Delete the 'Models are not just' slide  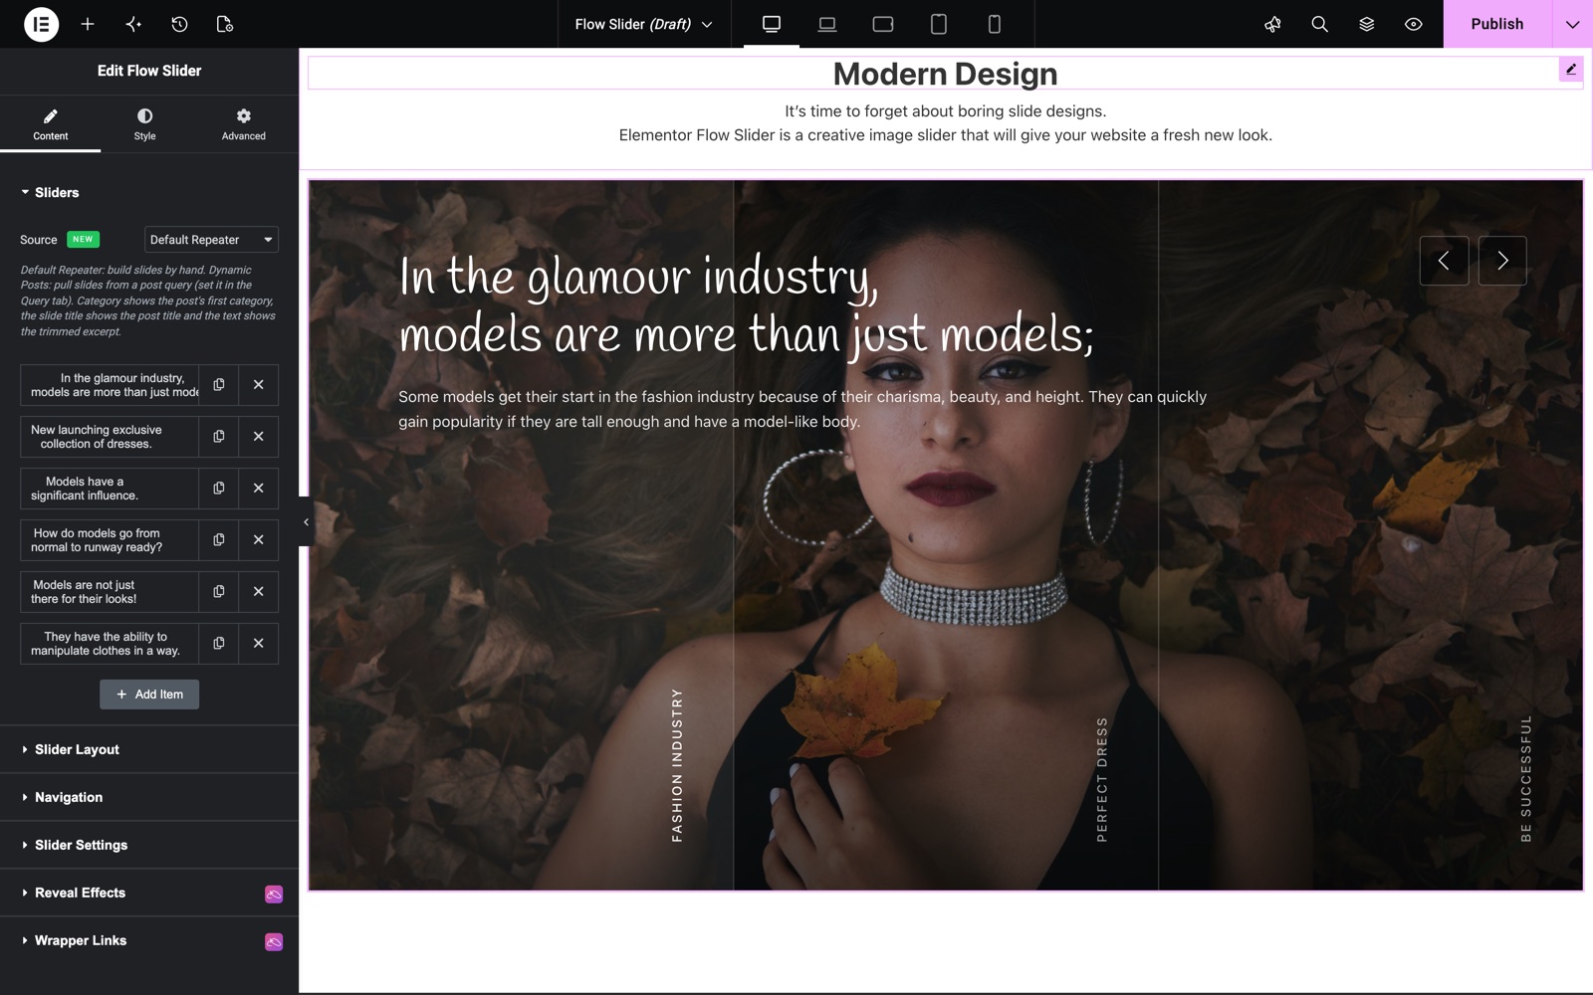click(259, 592)
